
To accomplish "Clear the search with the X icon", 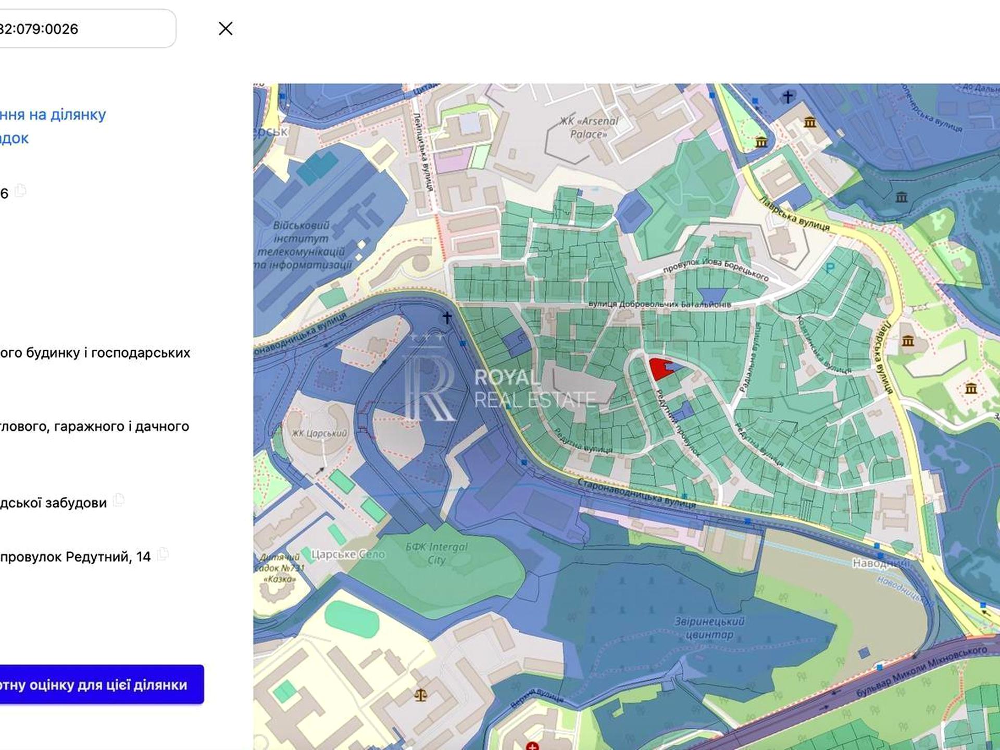I will pos(226,29).
